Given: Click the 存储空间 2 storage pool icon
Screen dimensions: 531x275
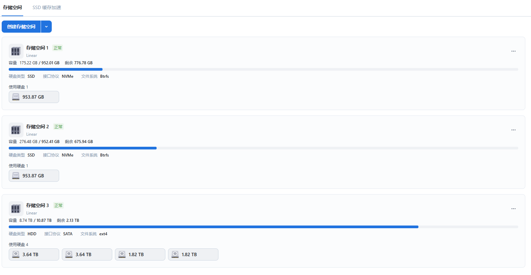Looking at the screenshot, I should [x=16, y=130].
